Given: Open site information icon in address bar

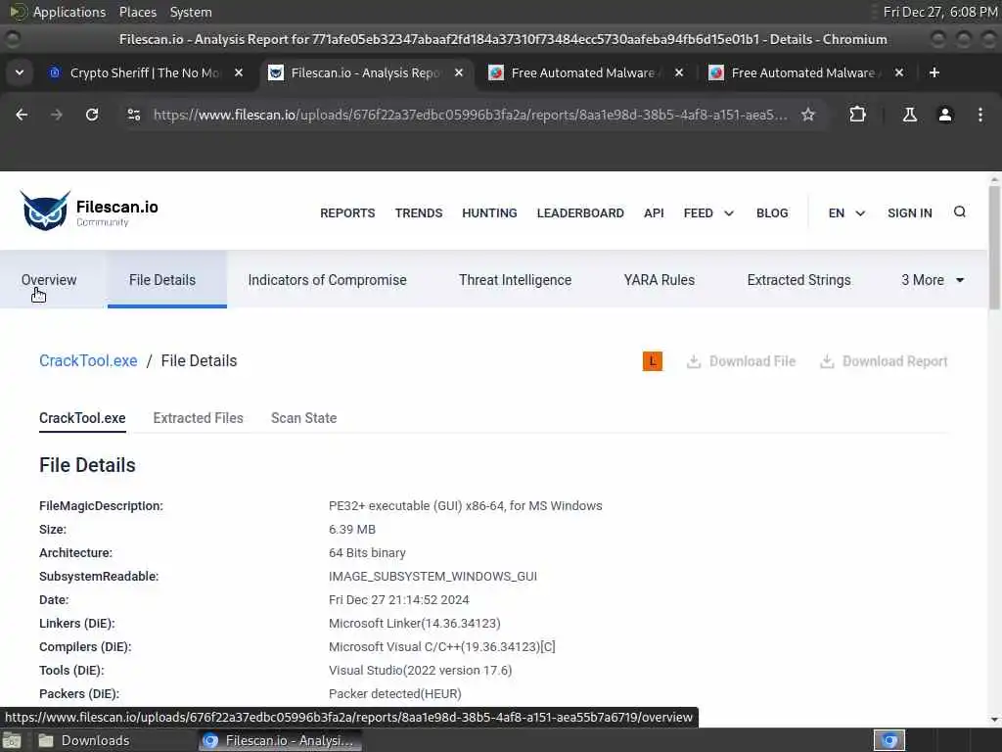Looking at the screenshot, I should (x=133, y=115).
